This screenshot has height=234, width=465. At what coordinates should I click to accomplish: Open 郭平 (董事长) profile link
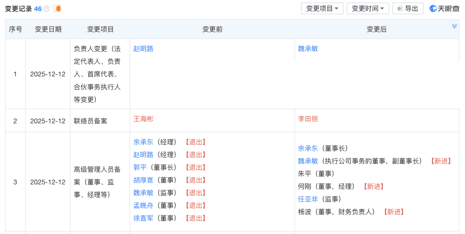(140, 167)
